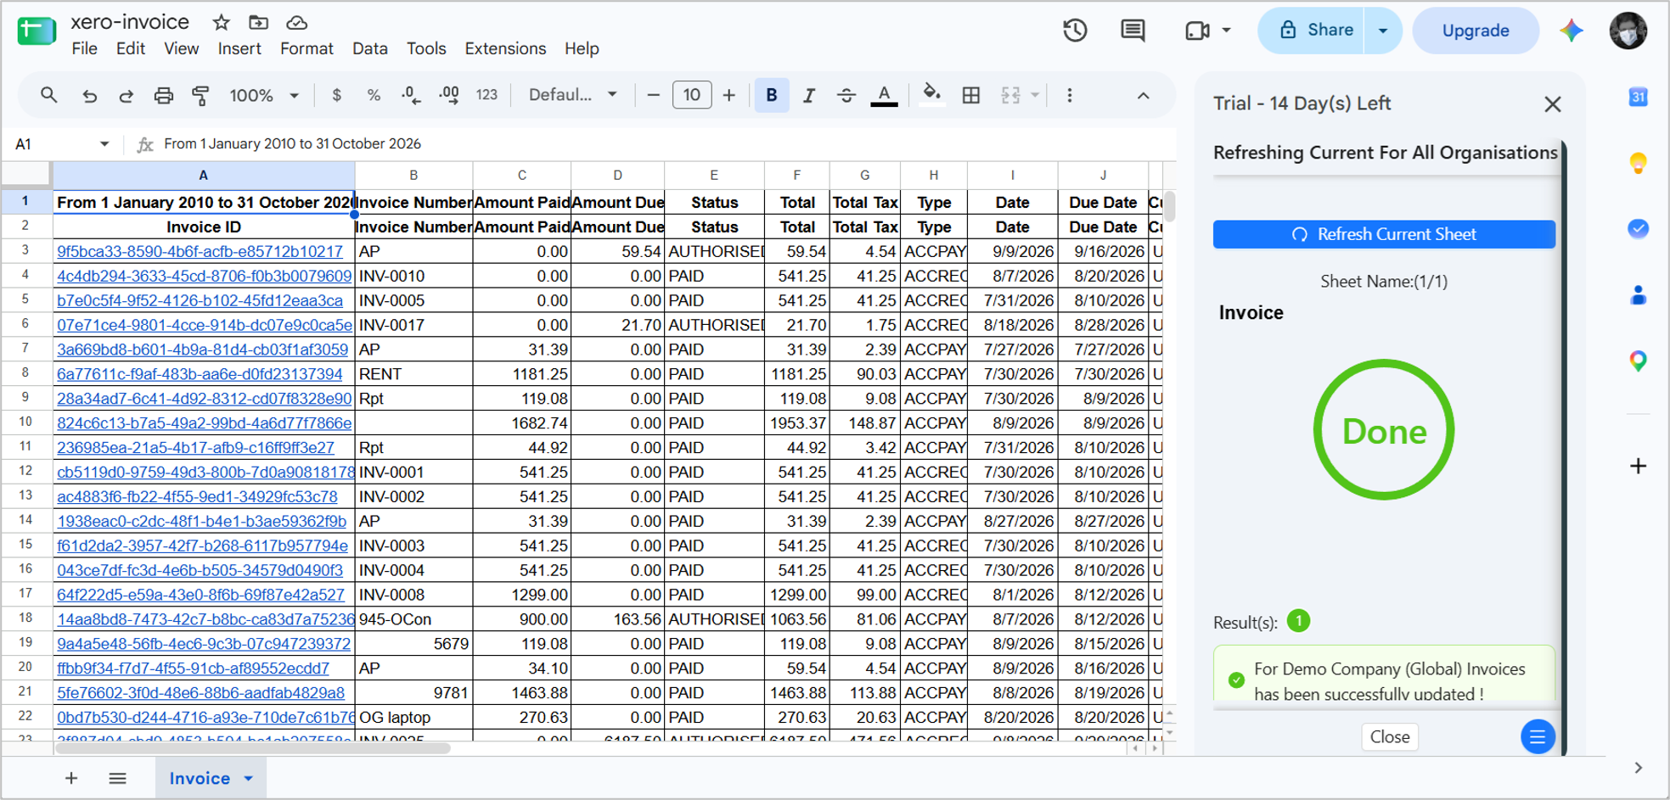Open Google Keep lightbulb icon
The width and height of the screenshot is (1670, 800).
[x=1638, y=163]
